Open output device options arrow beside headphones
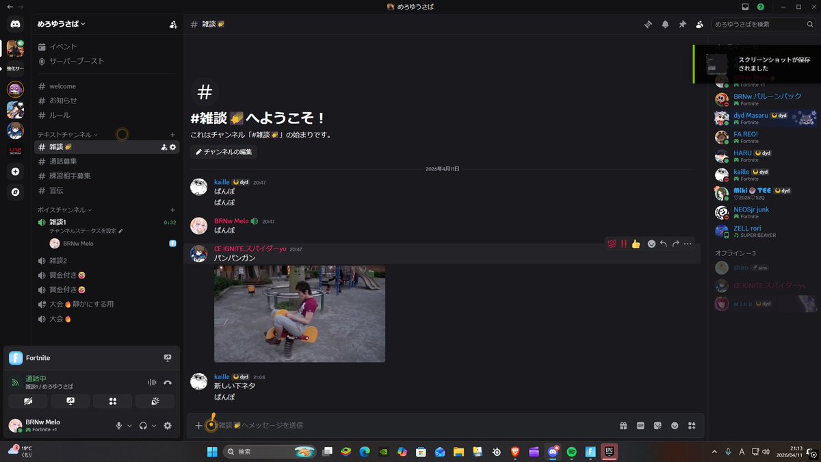This screenshot has height=462, width=821. 153,426
